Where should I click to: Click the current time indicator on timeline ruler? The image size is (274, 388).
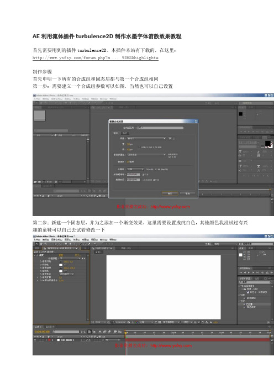pos(125,333)
